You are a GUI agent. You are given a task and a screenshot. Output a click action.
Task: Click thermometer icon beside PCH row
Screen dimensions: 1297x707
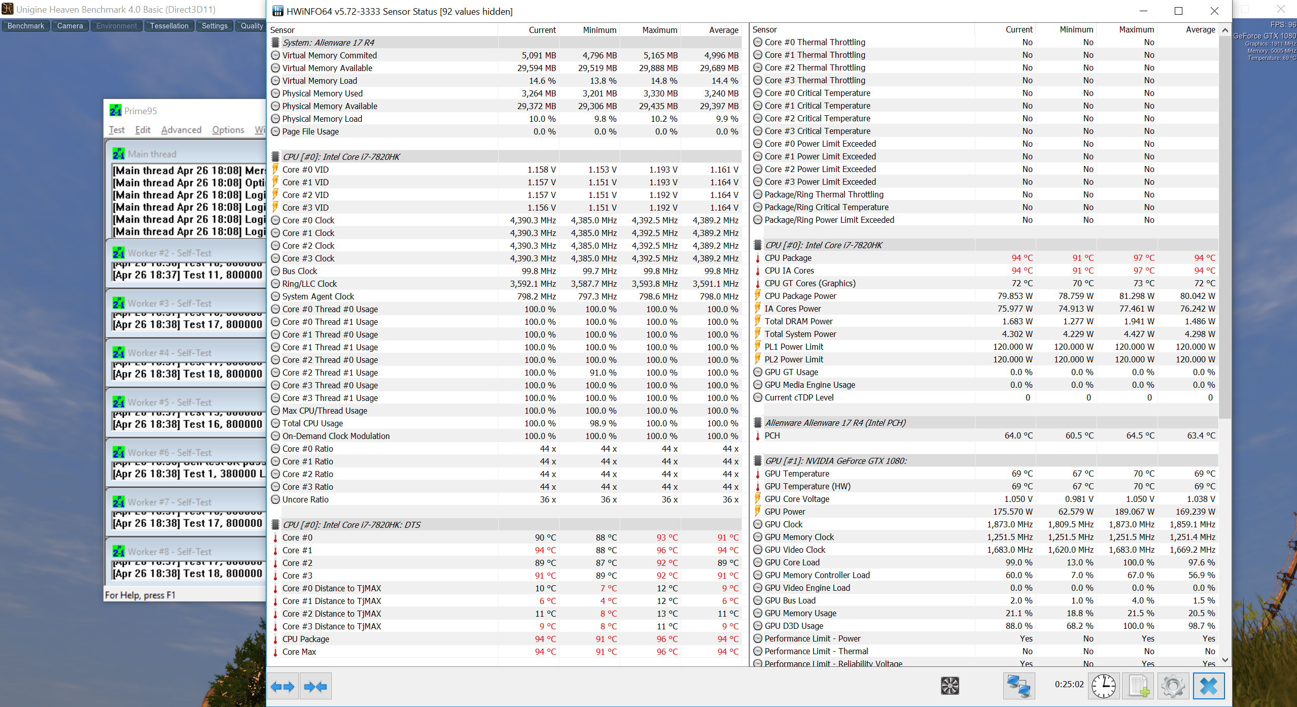tap(758, 435)
